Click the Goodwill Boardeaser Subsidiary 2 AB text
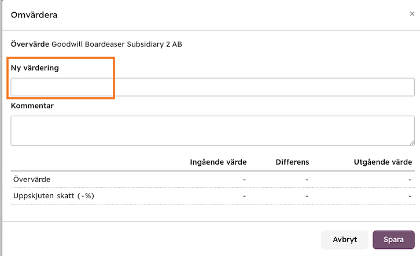 [117, 44]
